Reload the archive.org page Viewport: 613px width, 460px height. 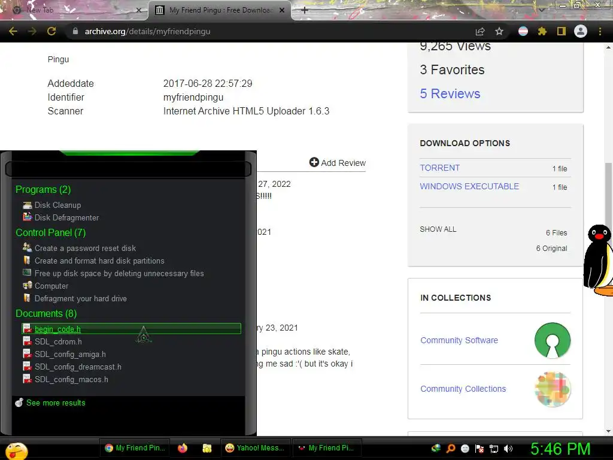(x=51, y=31)
